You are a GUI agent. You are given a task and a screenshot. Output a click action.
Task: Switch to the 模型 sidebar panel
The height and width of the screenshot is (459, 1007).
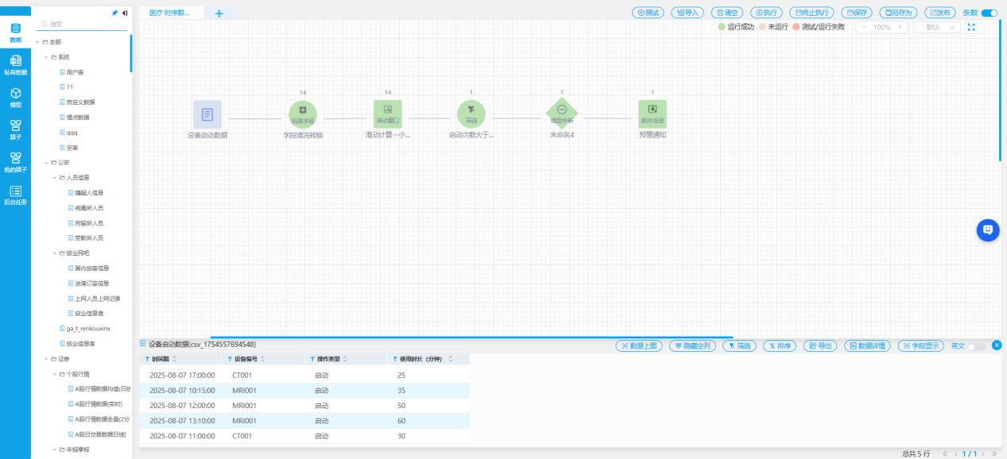tap(15, 98)
